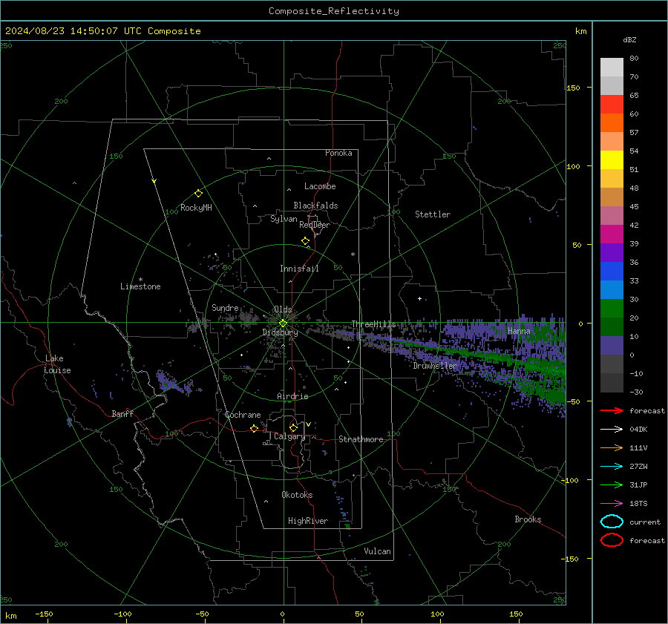
Task: Click the Lake Louise label
Action: pos(57,364)
